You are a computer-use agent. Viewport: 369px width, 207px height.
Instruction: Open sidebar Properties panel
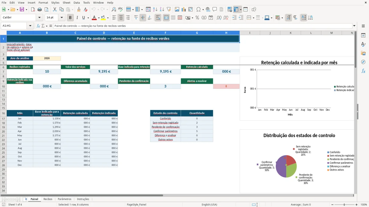[363, 36]
